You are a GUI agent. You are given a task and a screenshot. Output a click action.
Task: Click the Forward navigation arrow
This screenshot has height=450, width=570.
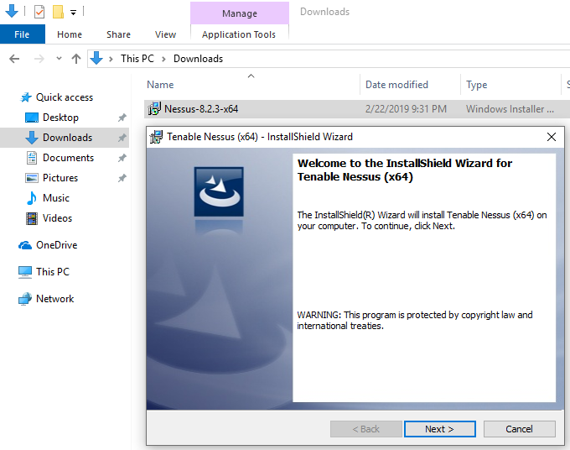(x=39, y=59)
